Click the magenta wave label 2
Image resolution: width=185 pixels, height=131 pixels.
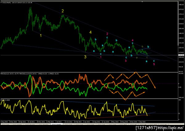107,34
